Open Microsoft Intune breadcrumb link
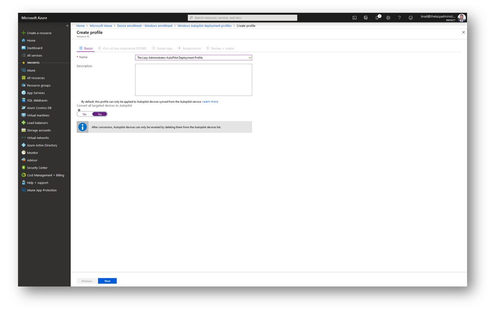Screen dimensions: 492x309 click(101, 26)
